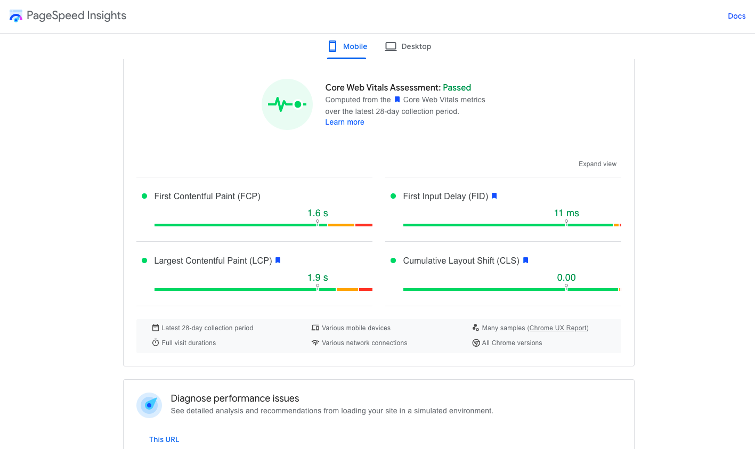755x449 pixels.
Task: Click the Chrome versions globe icon
Action: (x=476, y=342)
